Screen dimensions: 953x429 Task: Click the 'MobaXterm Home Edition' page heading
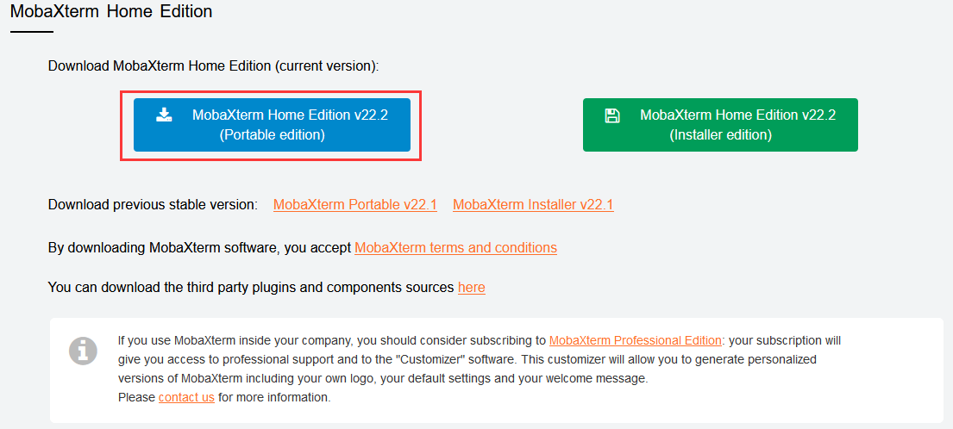(x=111, y=12)
